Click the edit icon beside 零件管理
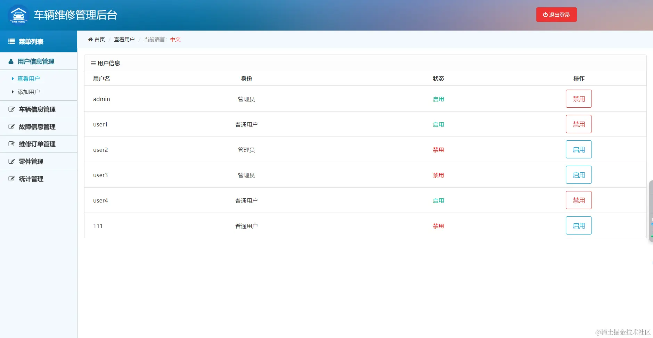The width and height of the screenshot is (653, 338). coord(11,162)
